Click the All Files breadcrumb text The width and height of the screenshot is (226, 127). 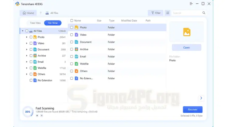click(54, 13)
